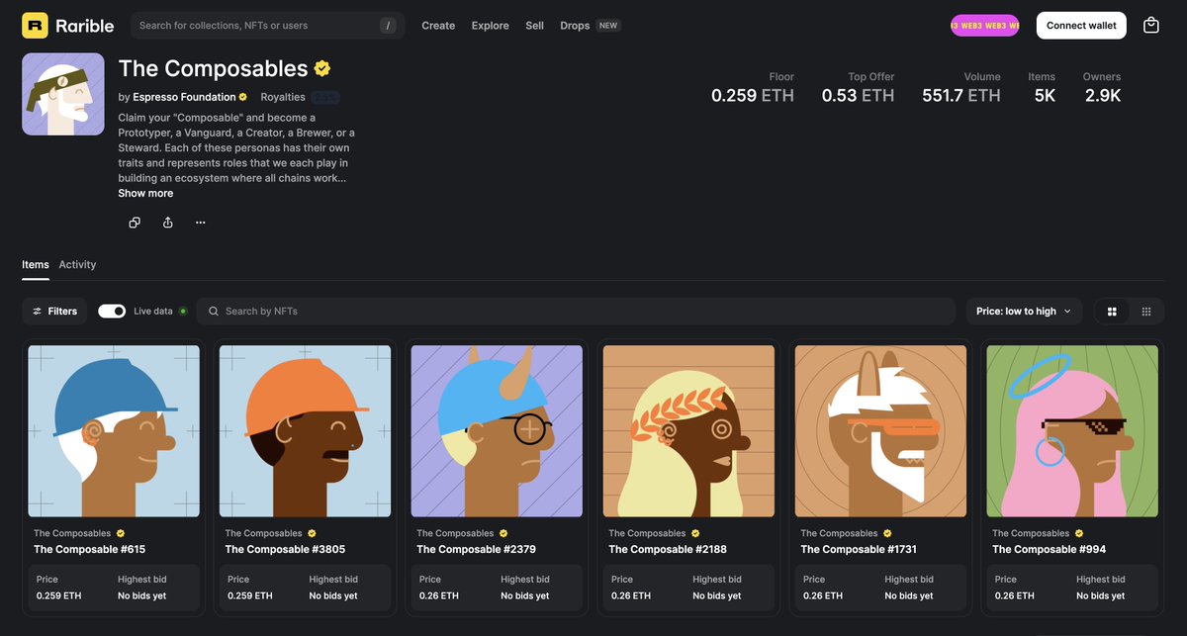Click the 2.9K owners stat
Screen dimensions: 1187x636
1102,96
